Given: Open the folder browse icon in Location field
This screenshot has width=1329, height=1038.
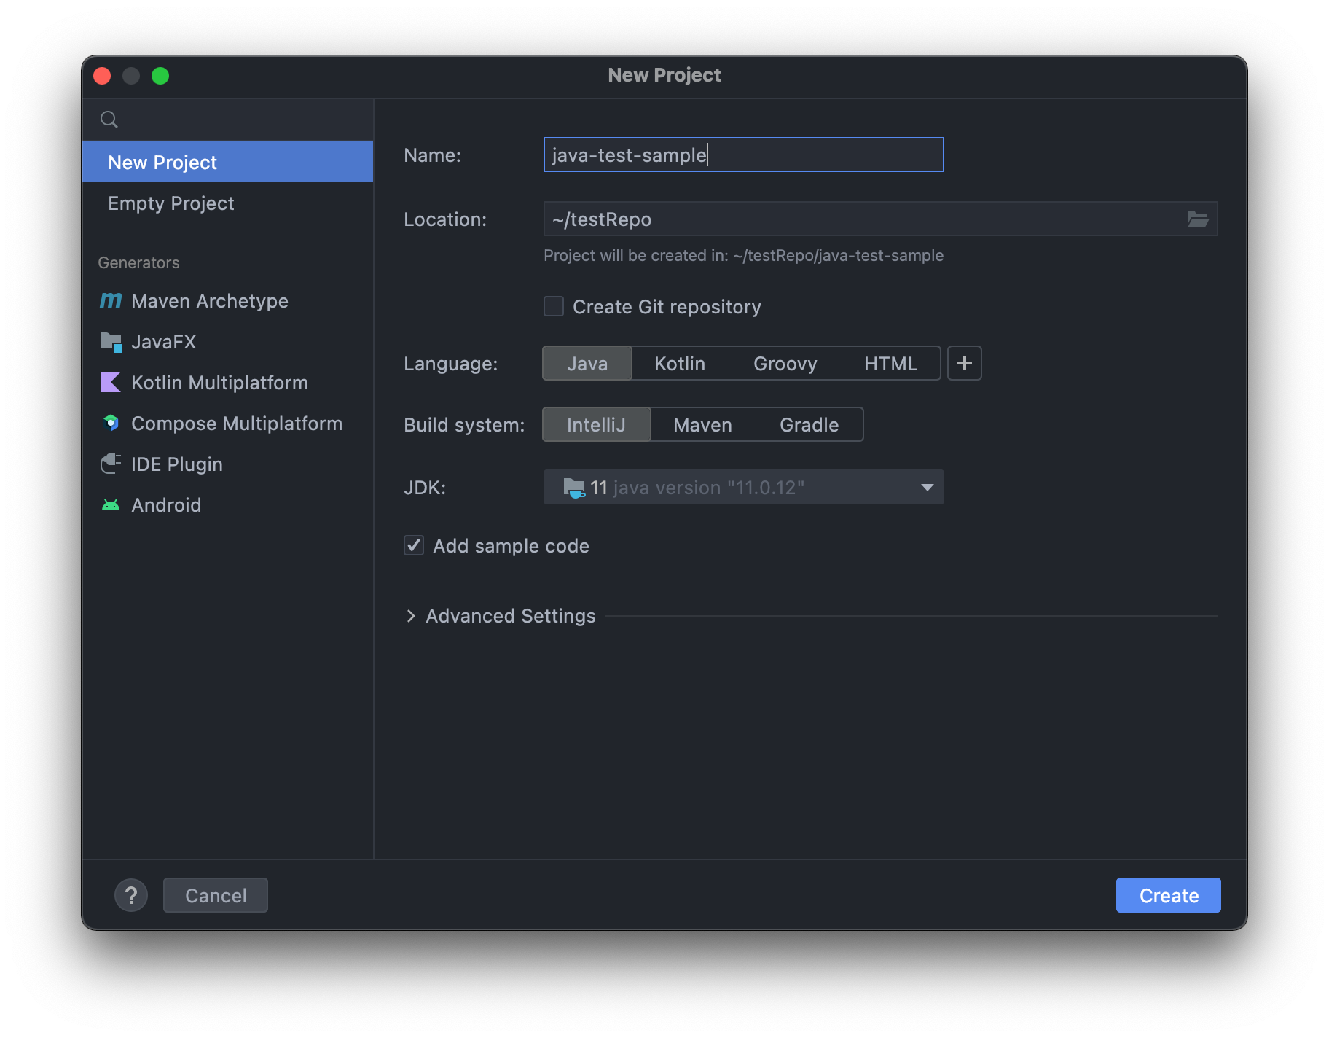Looking at the screenshot, I should tap(1197, 219).
